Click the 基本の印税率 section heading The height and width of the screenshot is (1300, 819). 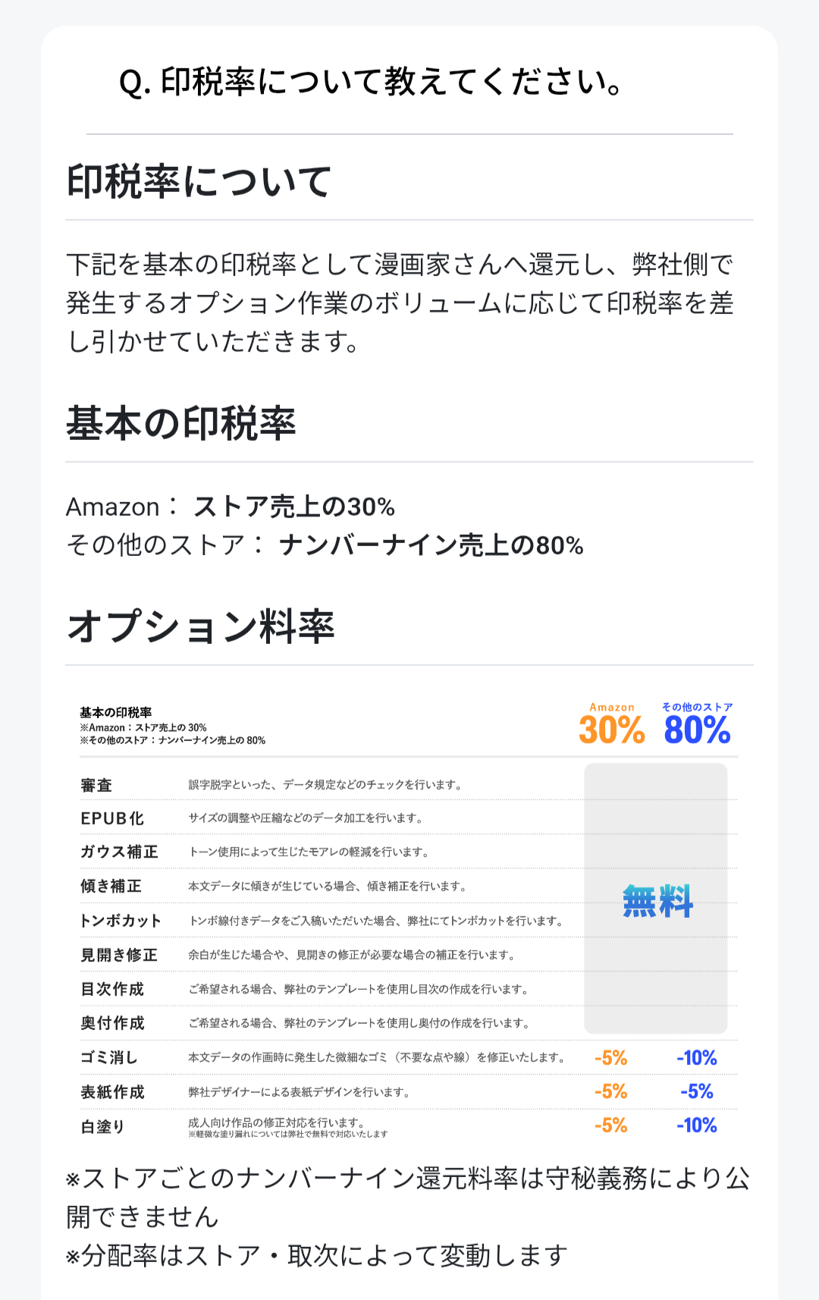pyautogui.click(x=181, y=423)
